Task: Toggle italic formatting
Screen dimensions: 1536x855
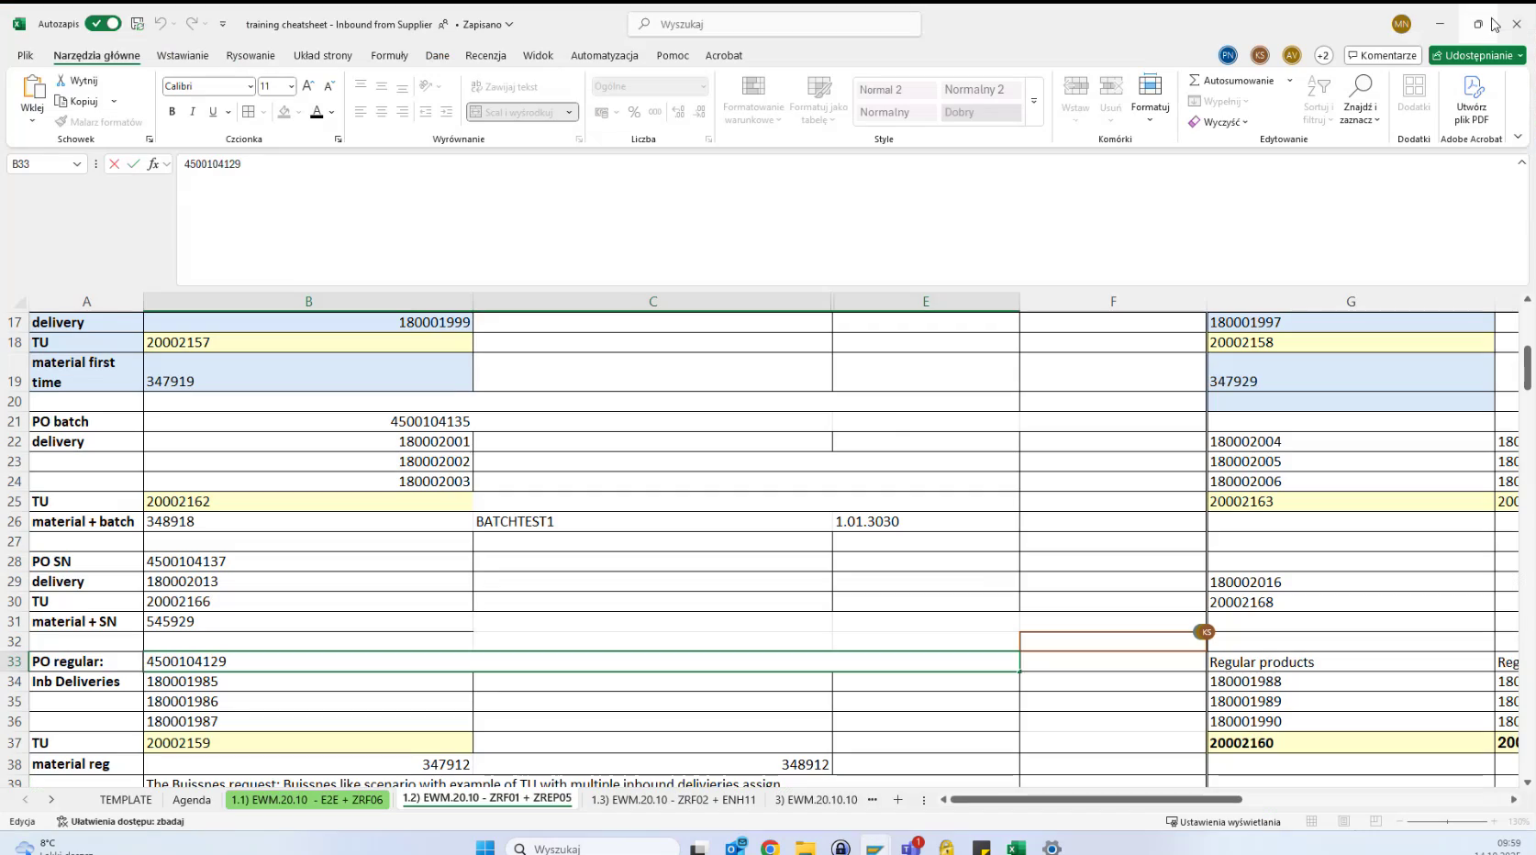Action: click(192, 112)
